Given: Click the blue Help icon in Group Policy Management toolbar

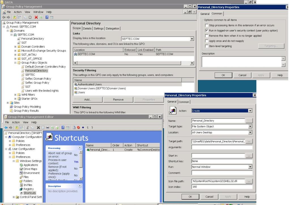Looking at the screenshot, I should (47, 17).
